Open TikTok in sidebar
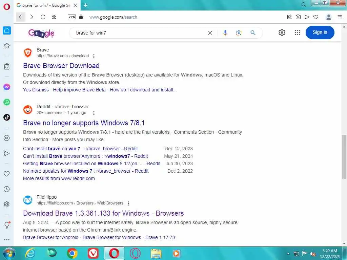 (x=7, y=117)
